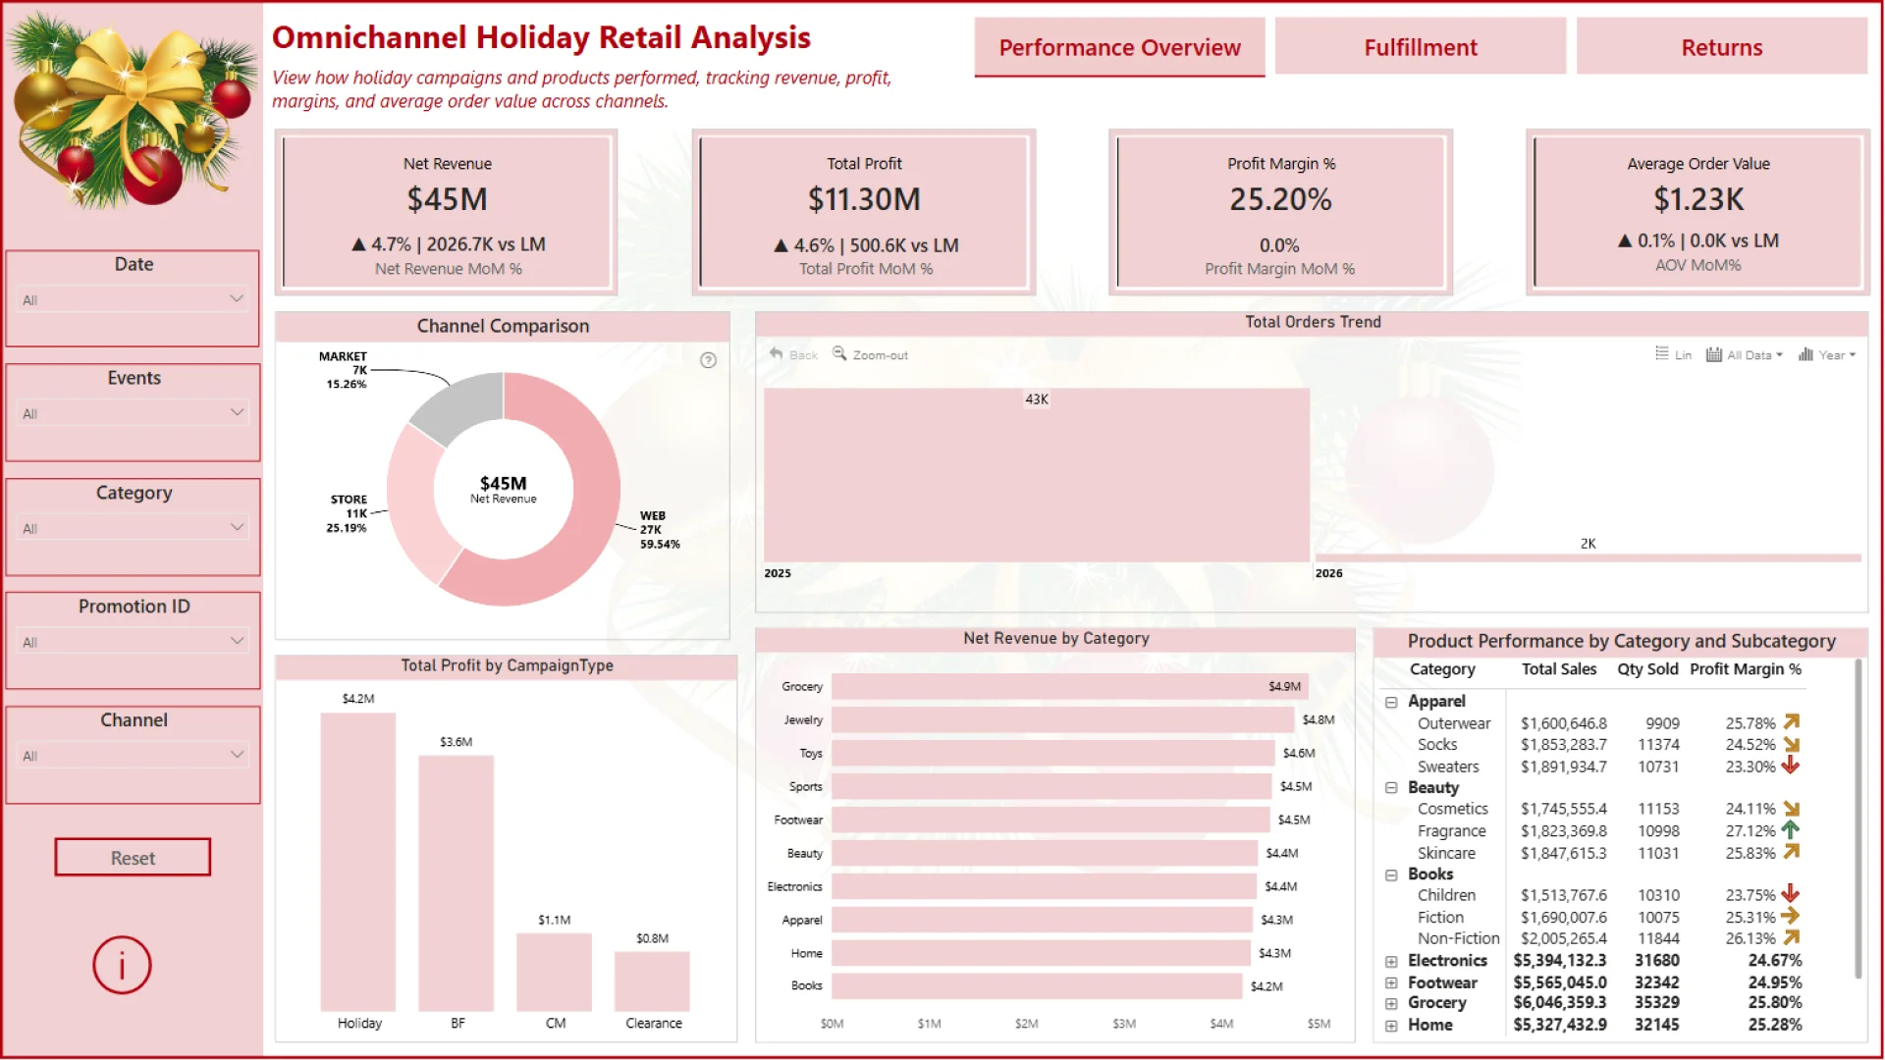Viewport: 1885px width, 1060px height.
Task: Click the green up arrow beside Fragrance margin
Action: coord(1791,830)
